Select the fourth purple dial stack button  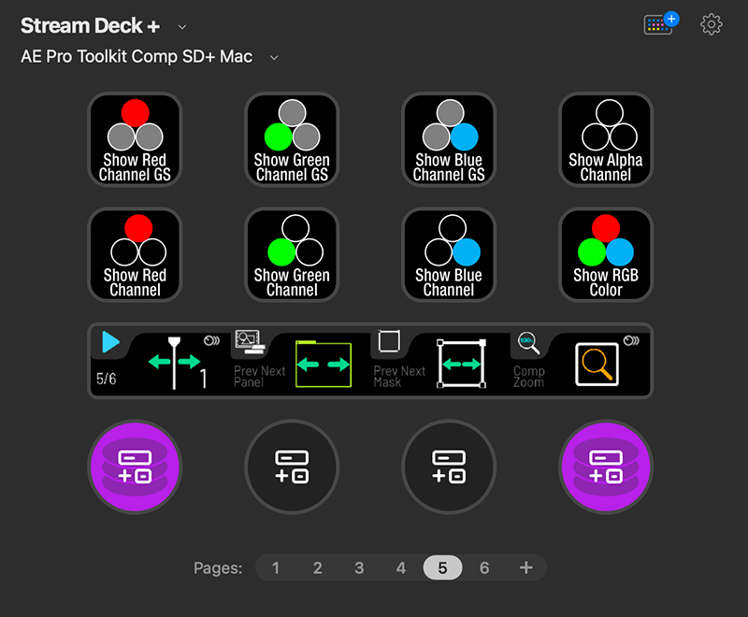tap(606, 466)
